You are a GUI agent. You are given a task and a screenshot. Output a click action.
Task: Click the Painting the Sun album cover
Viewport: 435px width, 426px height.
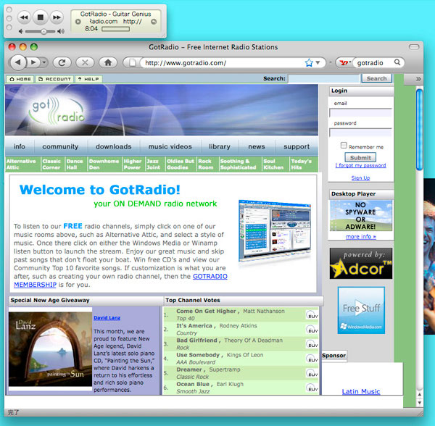50,349
